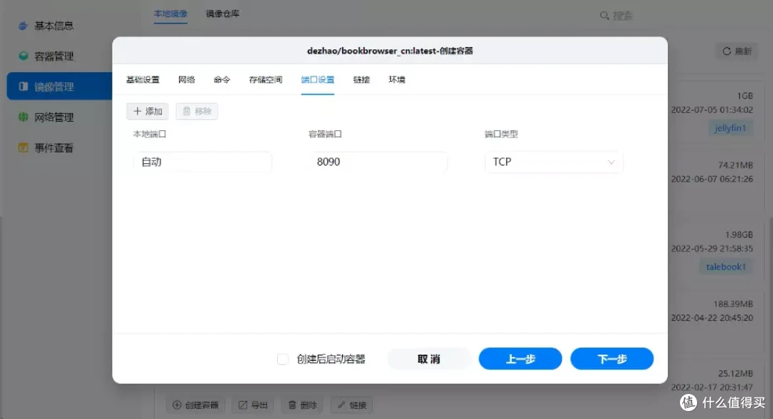Switch to 镜像仓库 tab in background

(x=223, y=14)
